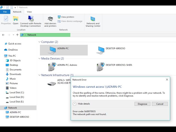The image size is (176, 132).
Task: Click 'The network path was not found.' text
Action: pos(89,114)
